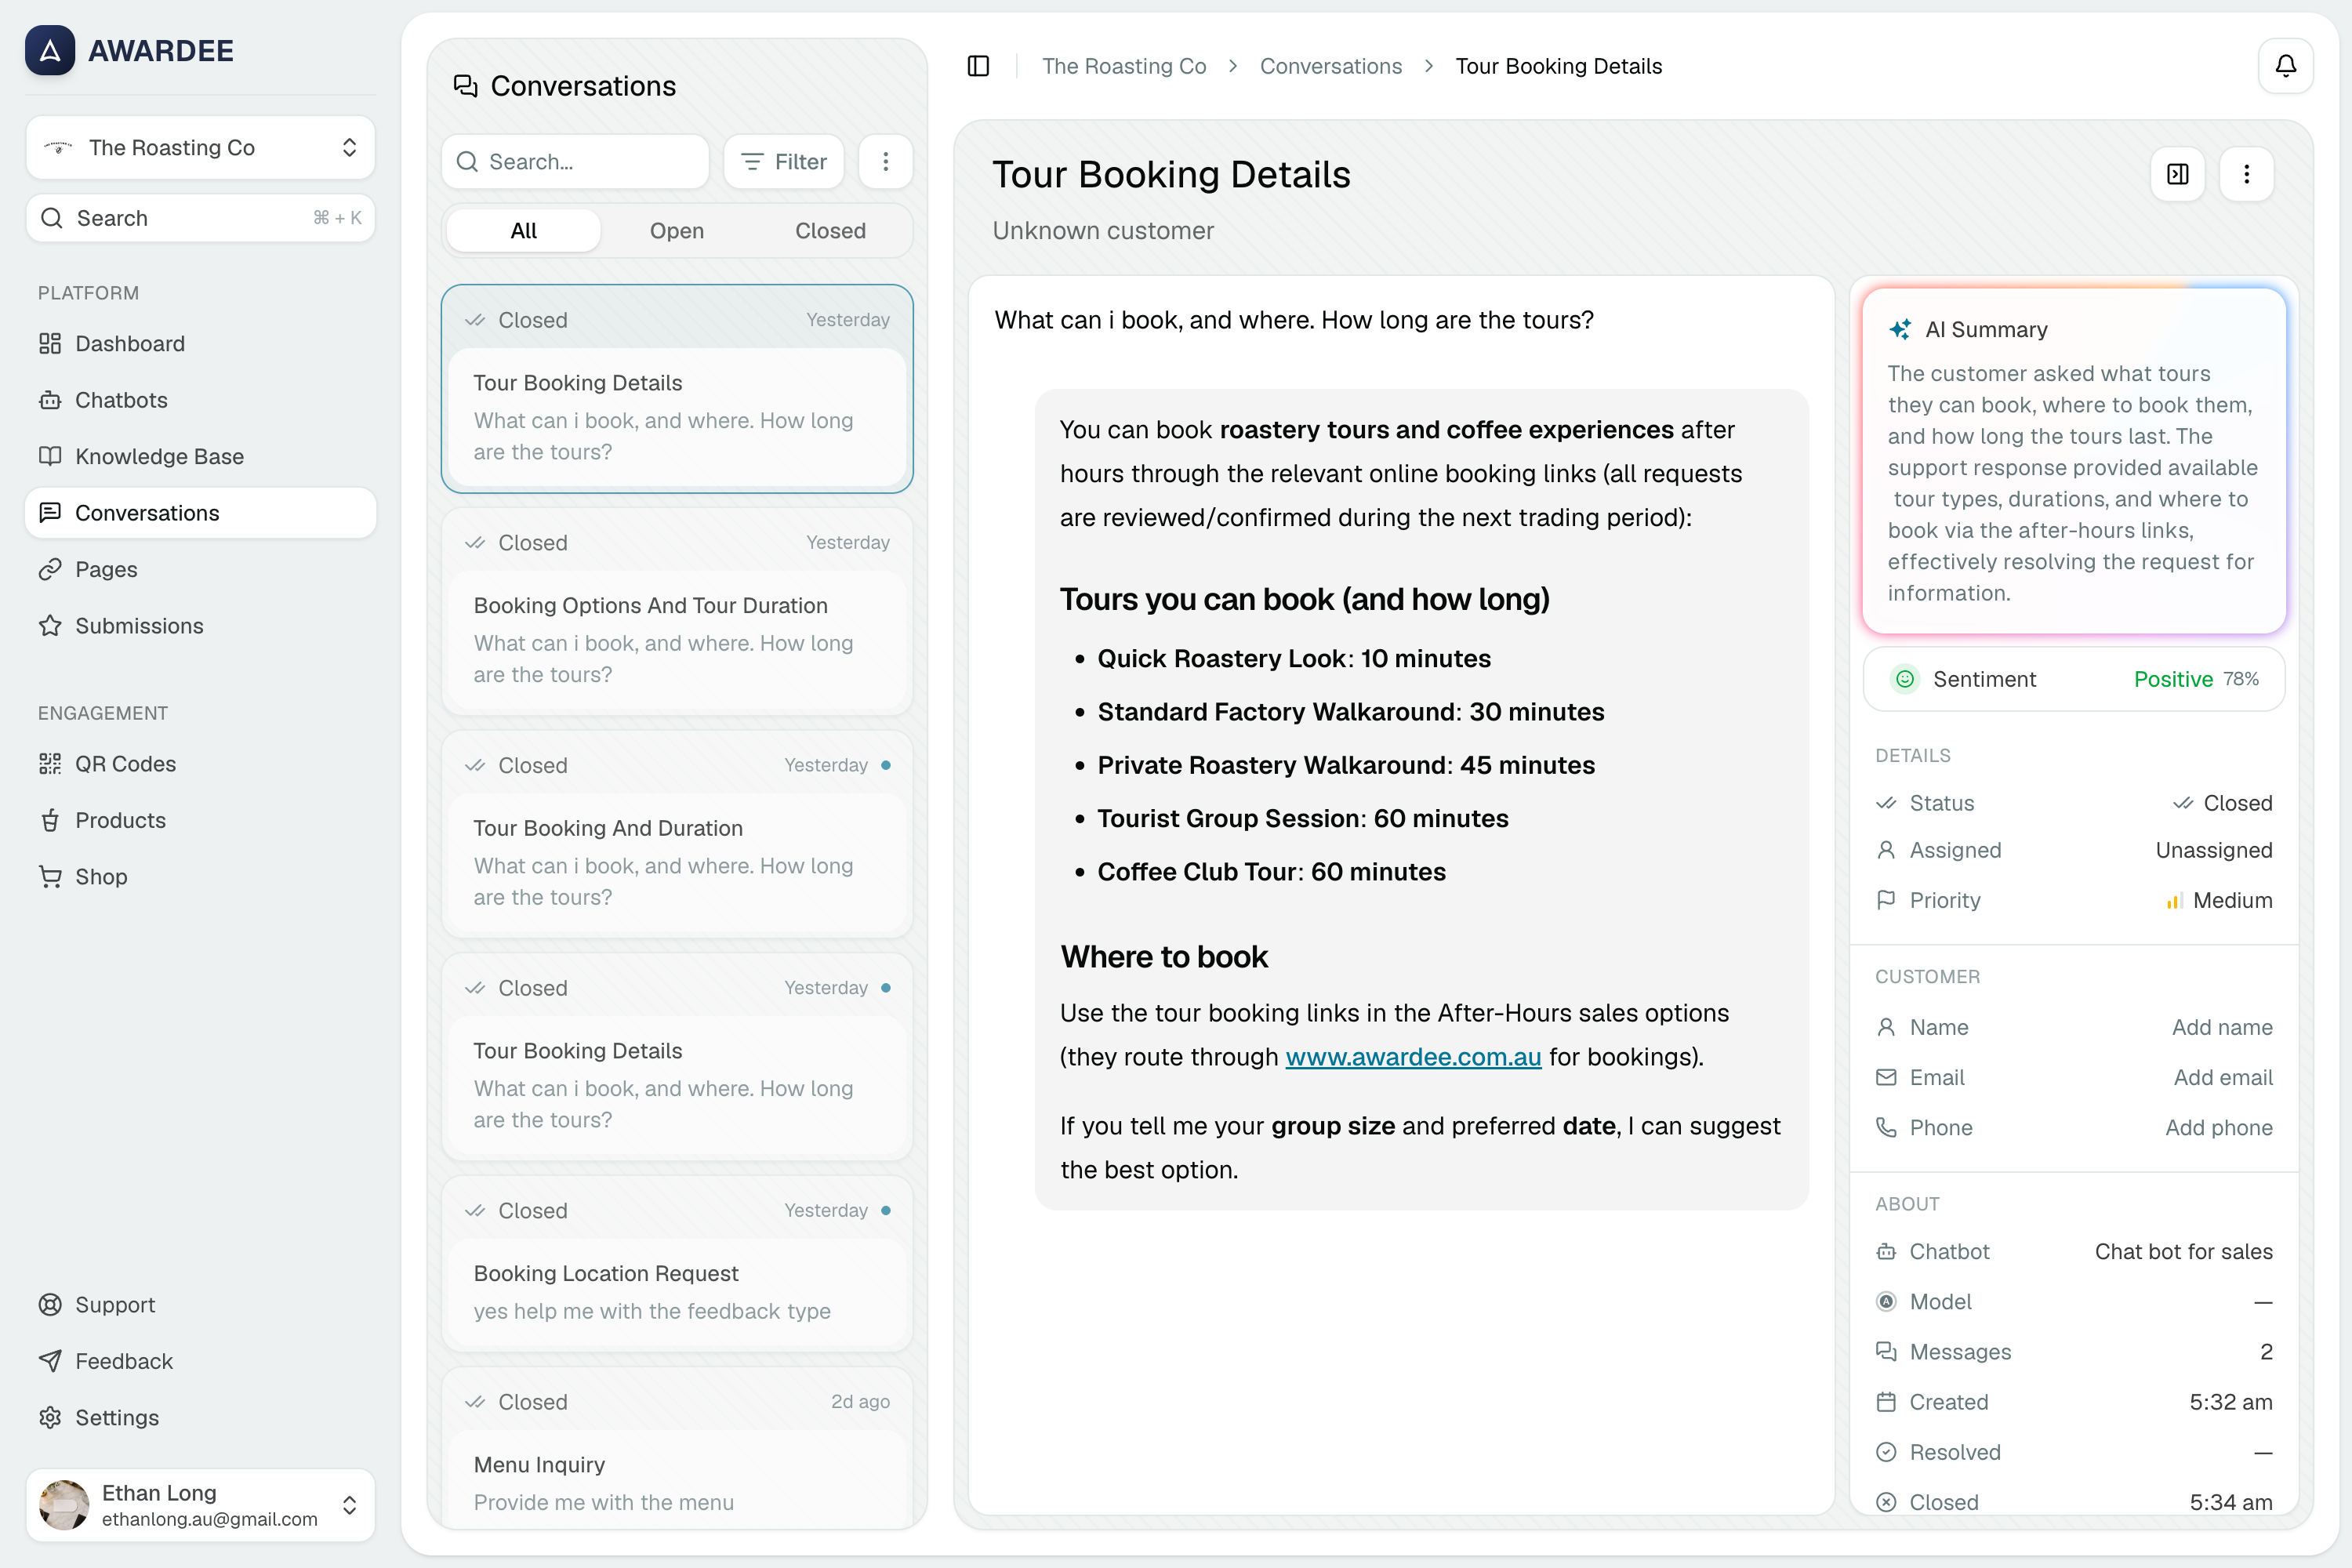Open the Filter dropdown
This screenshot has width=2352, height=1568.
pos(784,161)
